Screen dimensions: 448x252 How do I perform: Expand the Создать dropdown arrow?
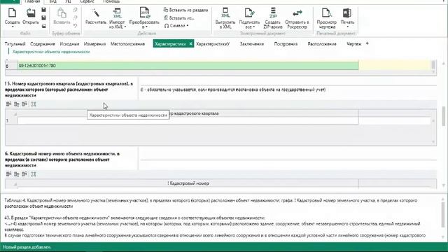[x=13, y=27]
